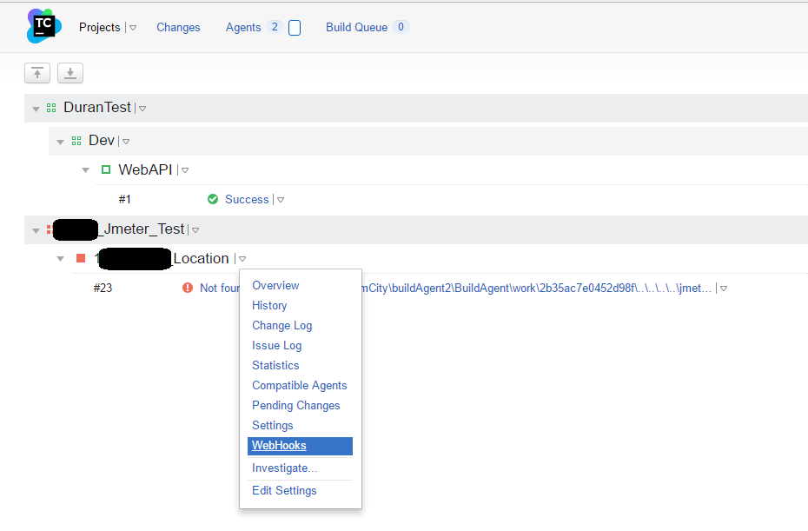Click the TeamCity logo icon

pyautogui.click(x=43, y=26)
